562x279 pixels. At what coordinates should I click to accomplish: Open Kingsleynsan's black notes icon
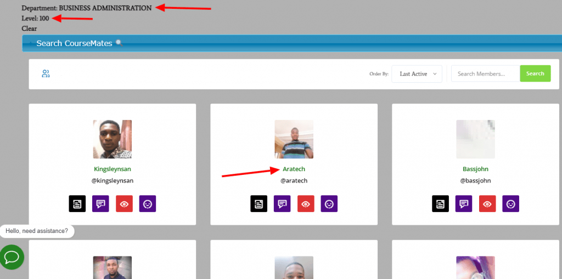(x=77, y=204)
